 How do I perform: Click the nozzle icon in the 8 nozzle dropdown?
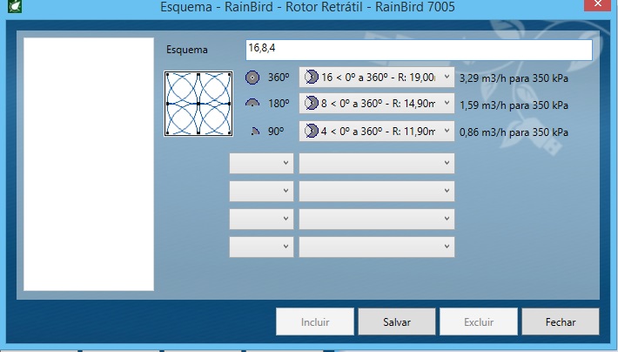pyautogui.click(x=311, y=105)
